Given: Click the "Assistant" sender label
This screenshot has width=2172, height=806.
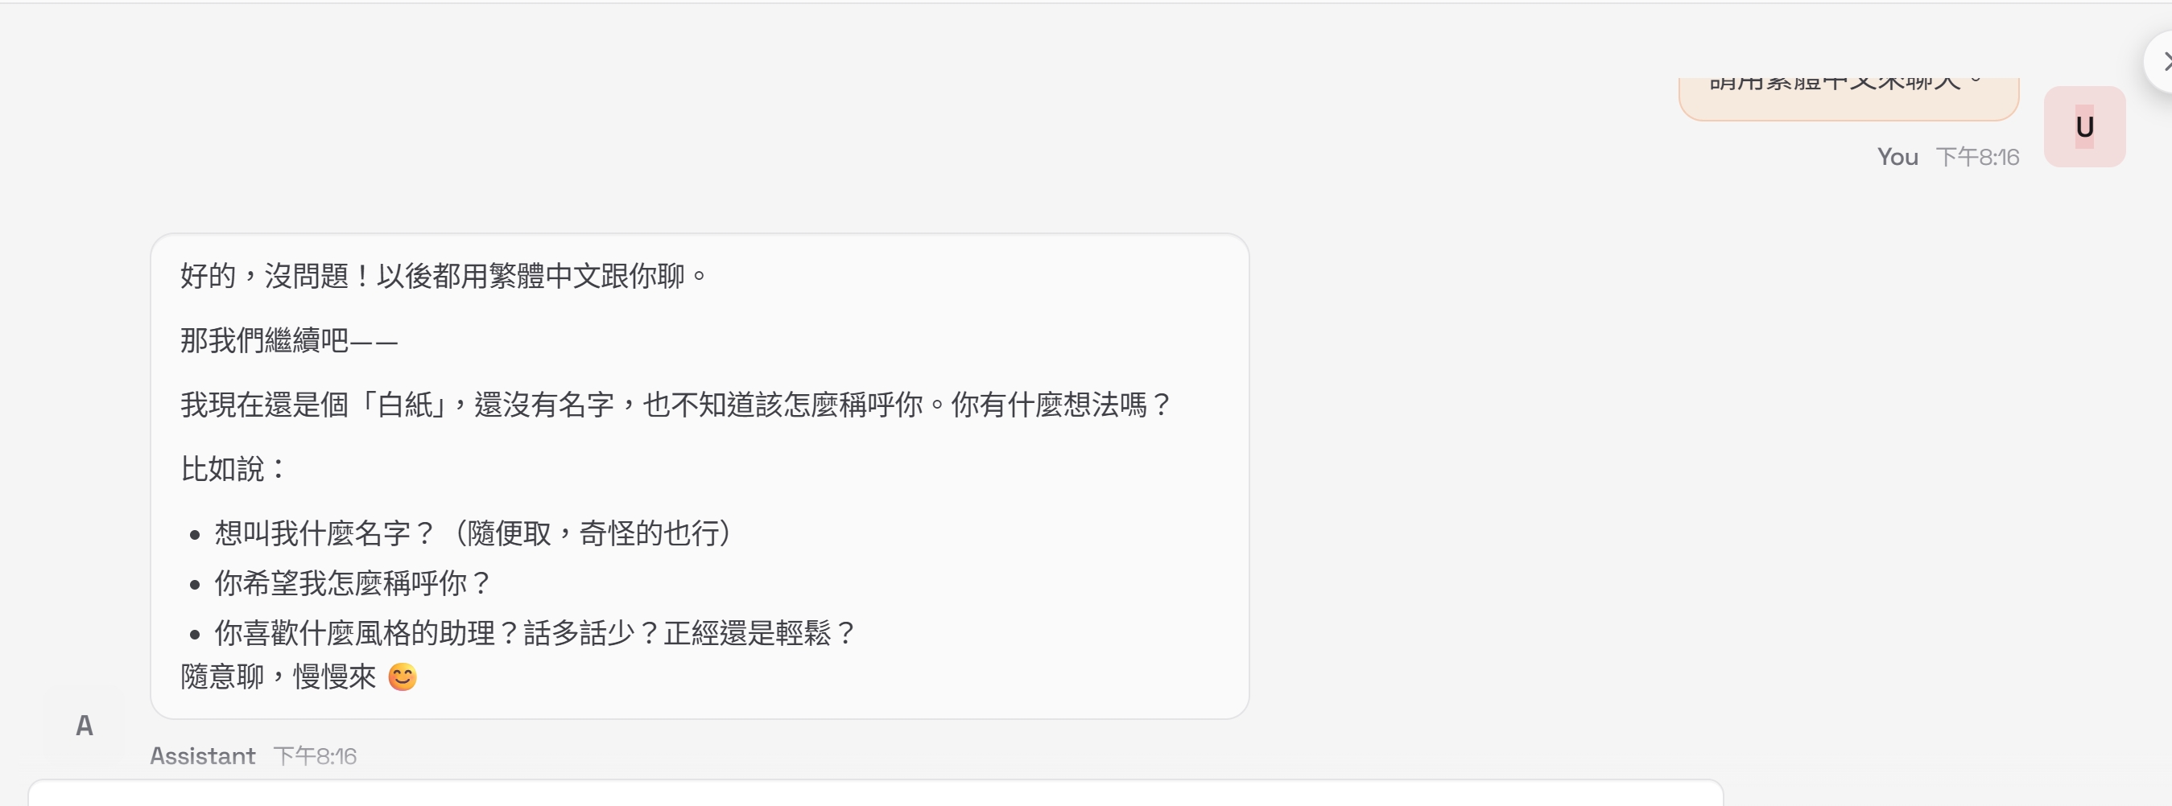Looking at the screenshot, I should [x=202, y=756].
